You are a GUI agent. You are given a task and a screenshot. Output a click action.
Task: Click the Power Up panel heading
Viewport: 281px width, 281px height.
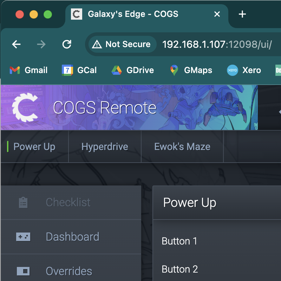coord(190,203)
